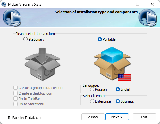Quit installer with the Exit button
This screenshot has width=160, height=124.
144,117
